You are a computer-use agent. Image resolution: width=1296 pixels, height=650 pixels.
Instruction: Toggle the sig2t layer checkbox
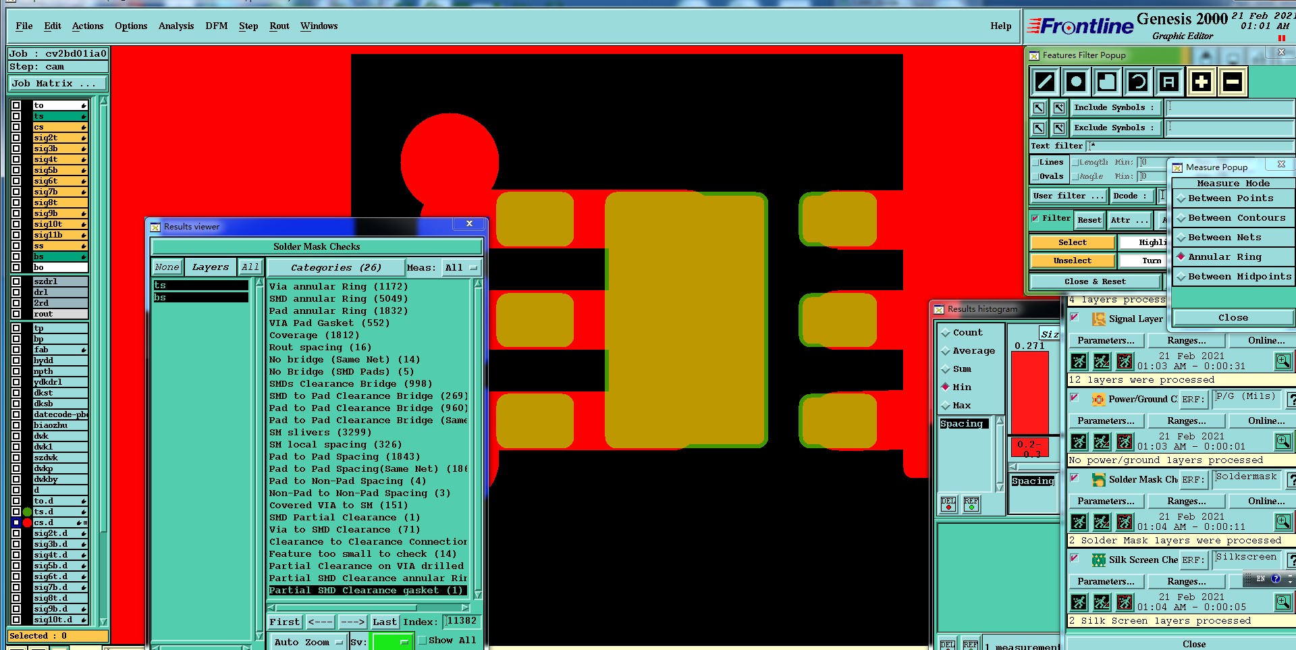coord(16,138)
